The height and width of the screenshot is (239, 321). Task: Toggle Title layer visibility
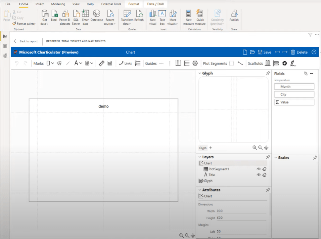(x=258, y=175)
